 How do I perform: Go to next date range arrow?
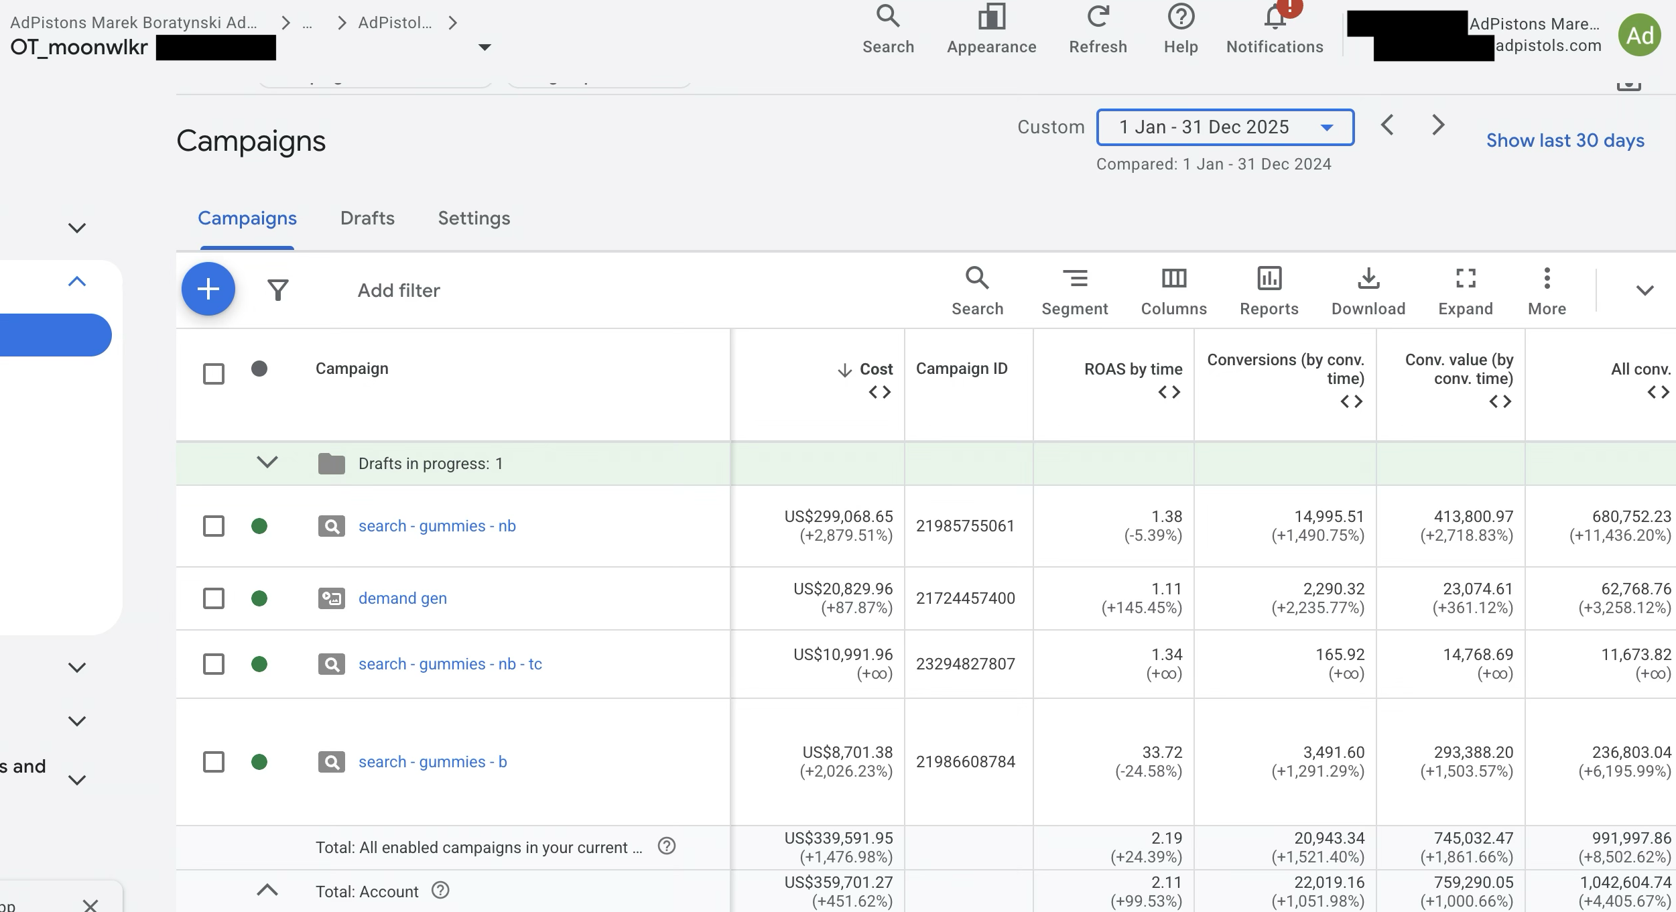point(1438,125)
